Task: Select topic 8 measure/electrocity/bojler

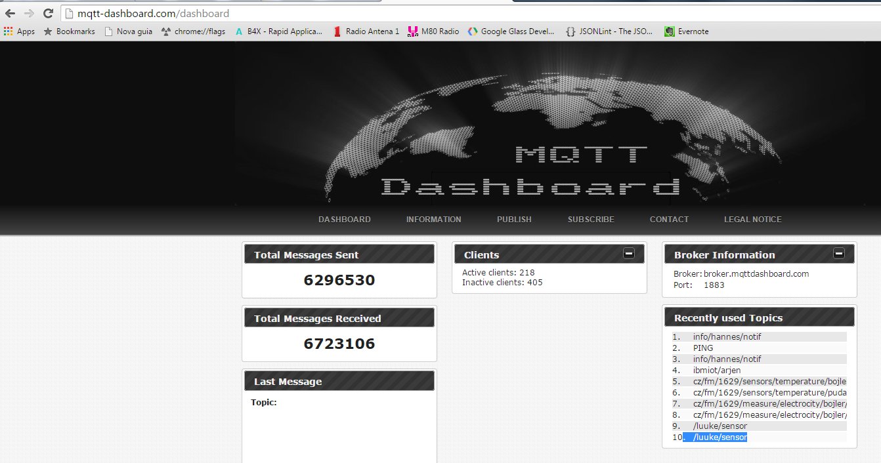Action: (x=760, y=415)
